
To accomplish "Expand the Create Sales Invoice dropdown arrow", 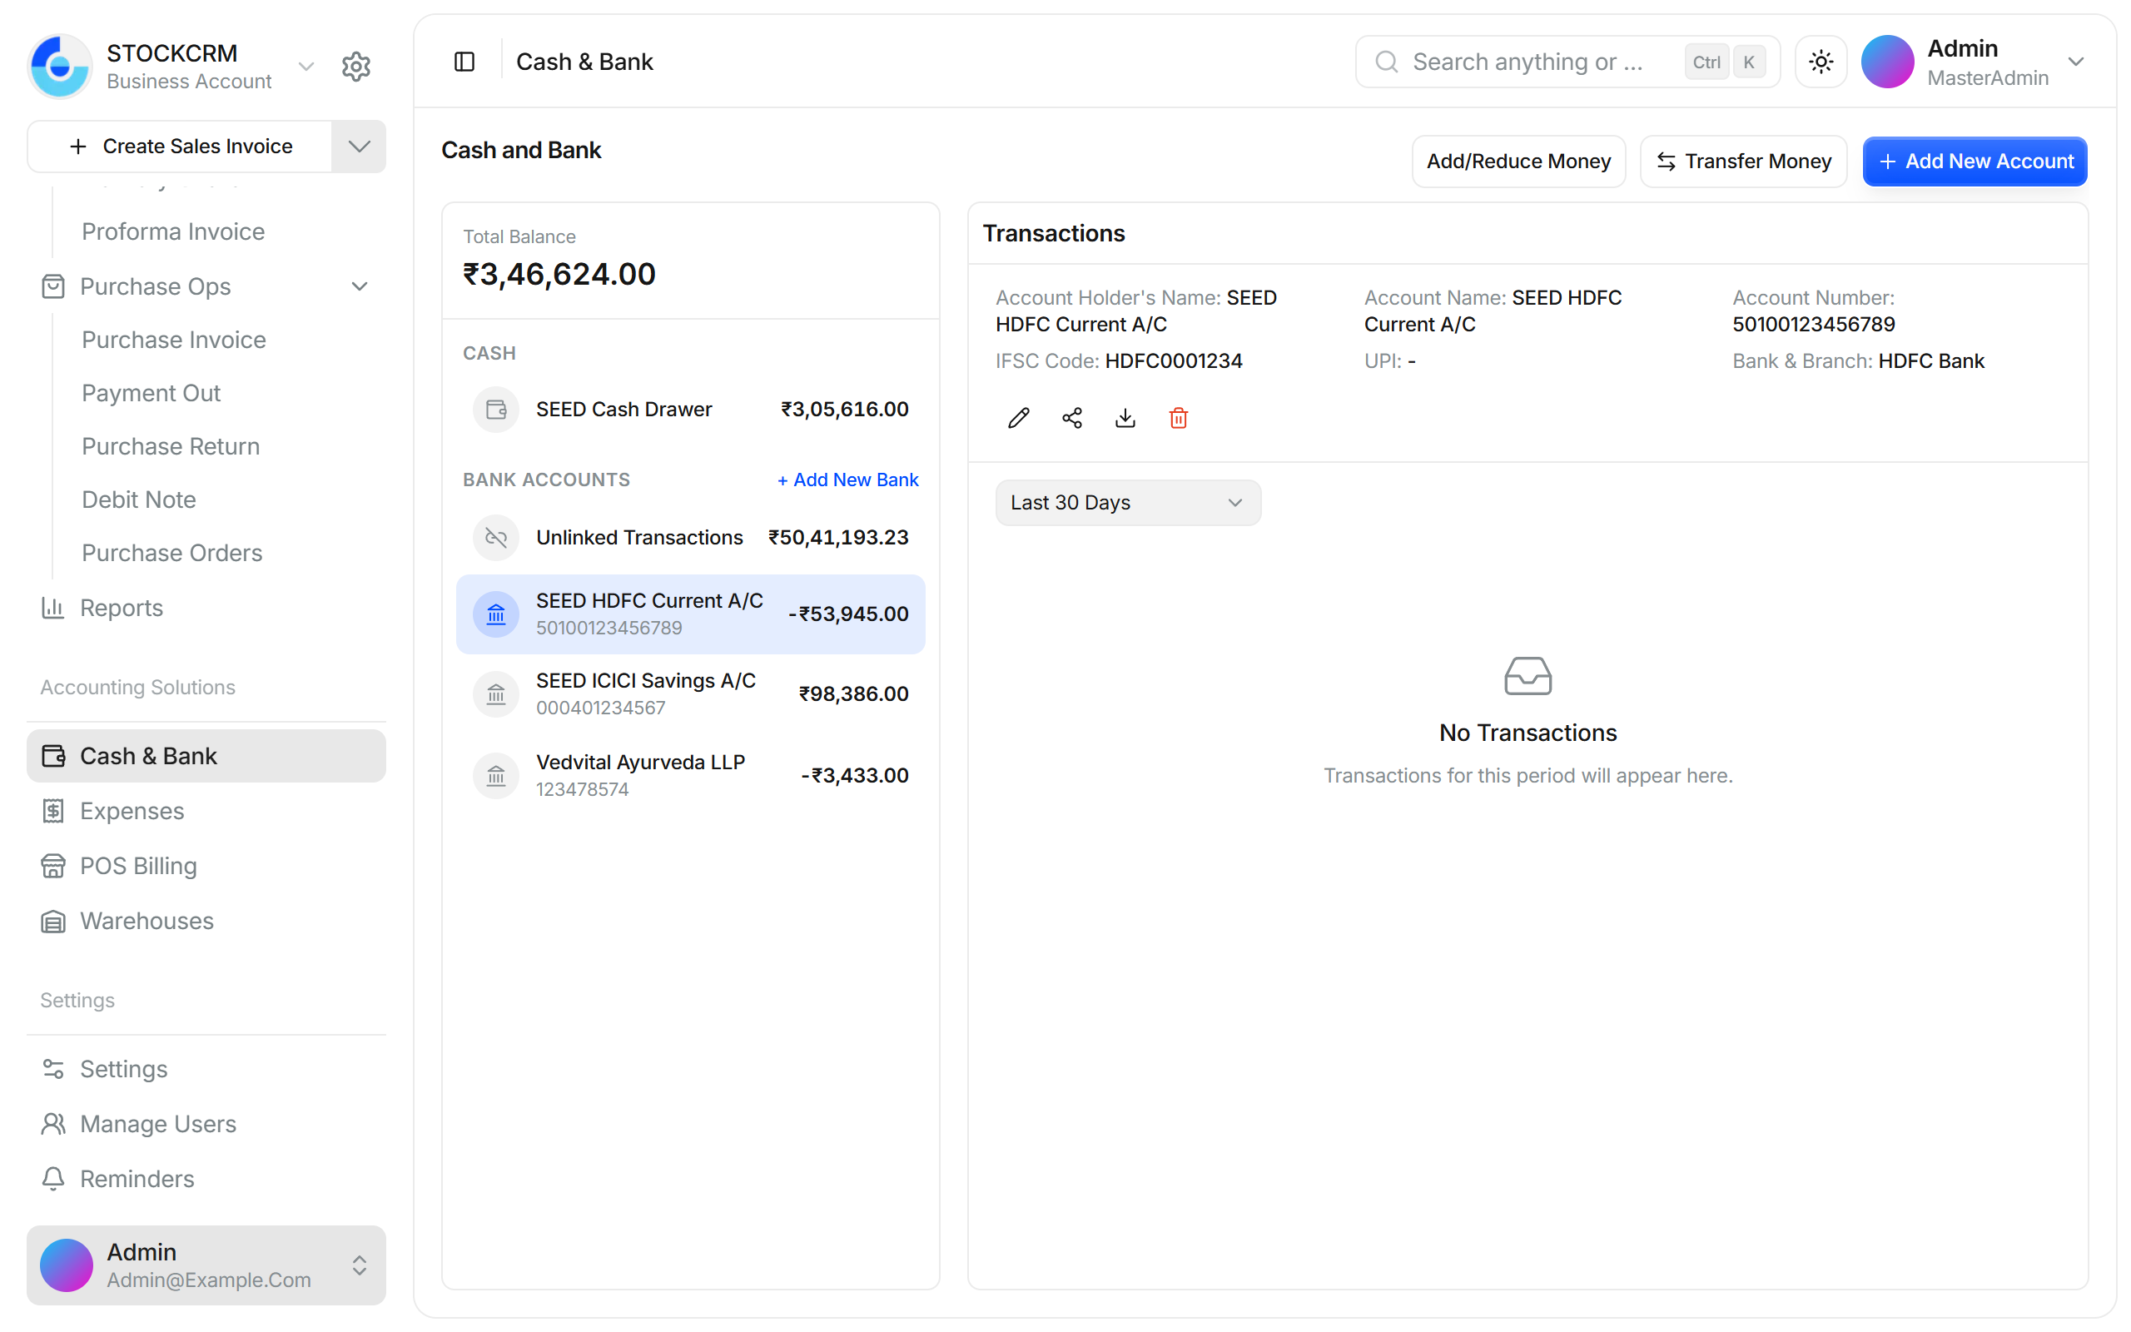I will 359,147.
